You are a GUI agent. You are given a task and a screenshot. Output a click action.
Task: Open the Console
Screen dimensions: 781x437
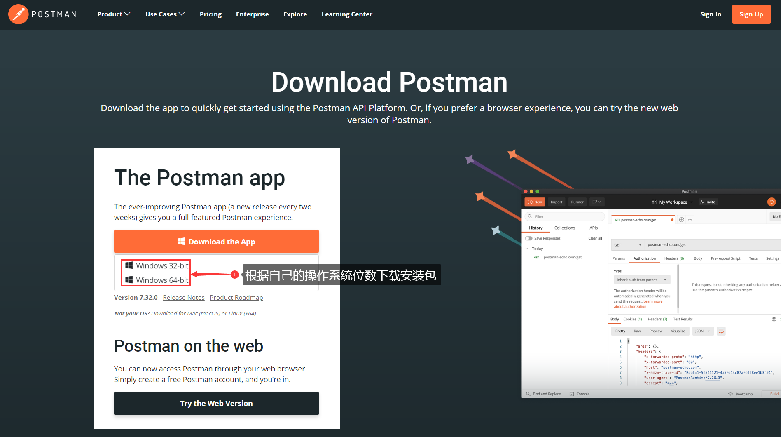579,394
